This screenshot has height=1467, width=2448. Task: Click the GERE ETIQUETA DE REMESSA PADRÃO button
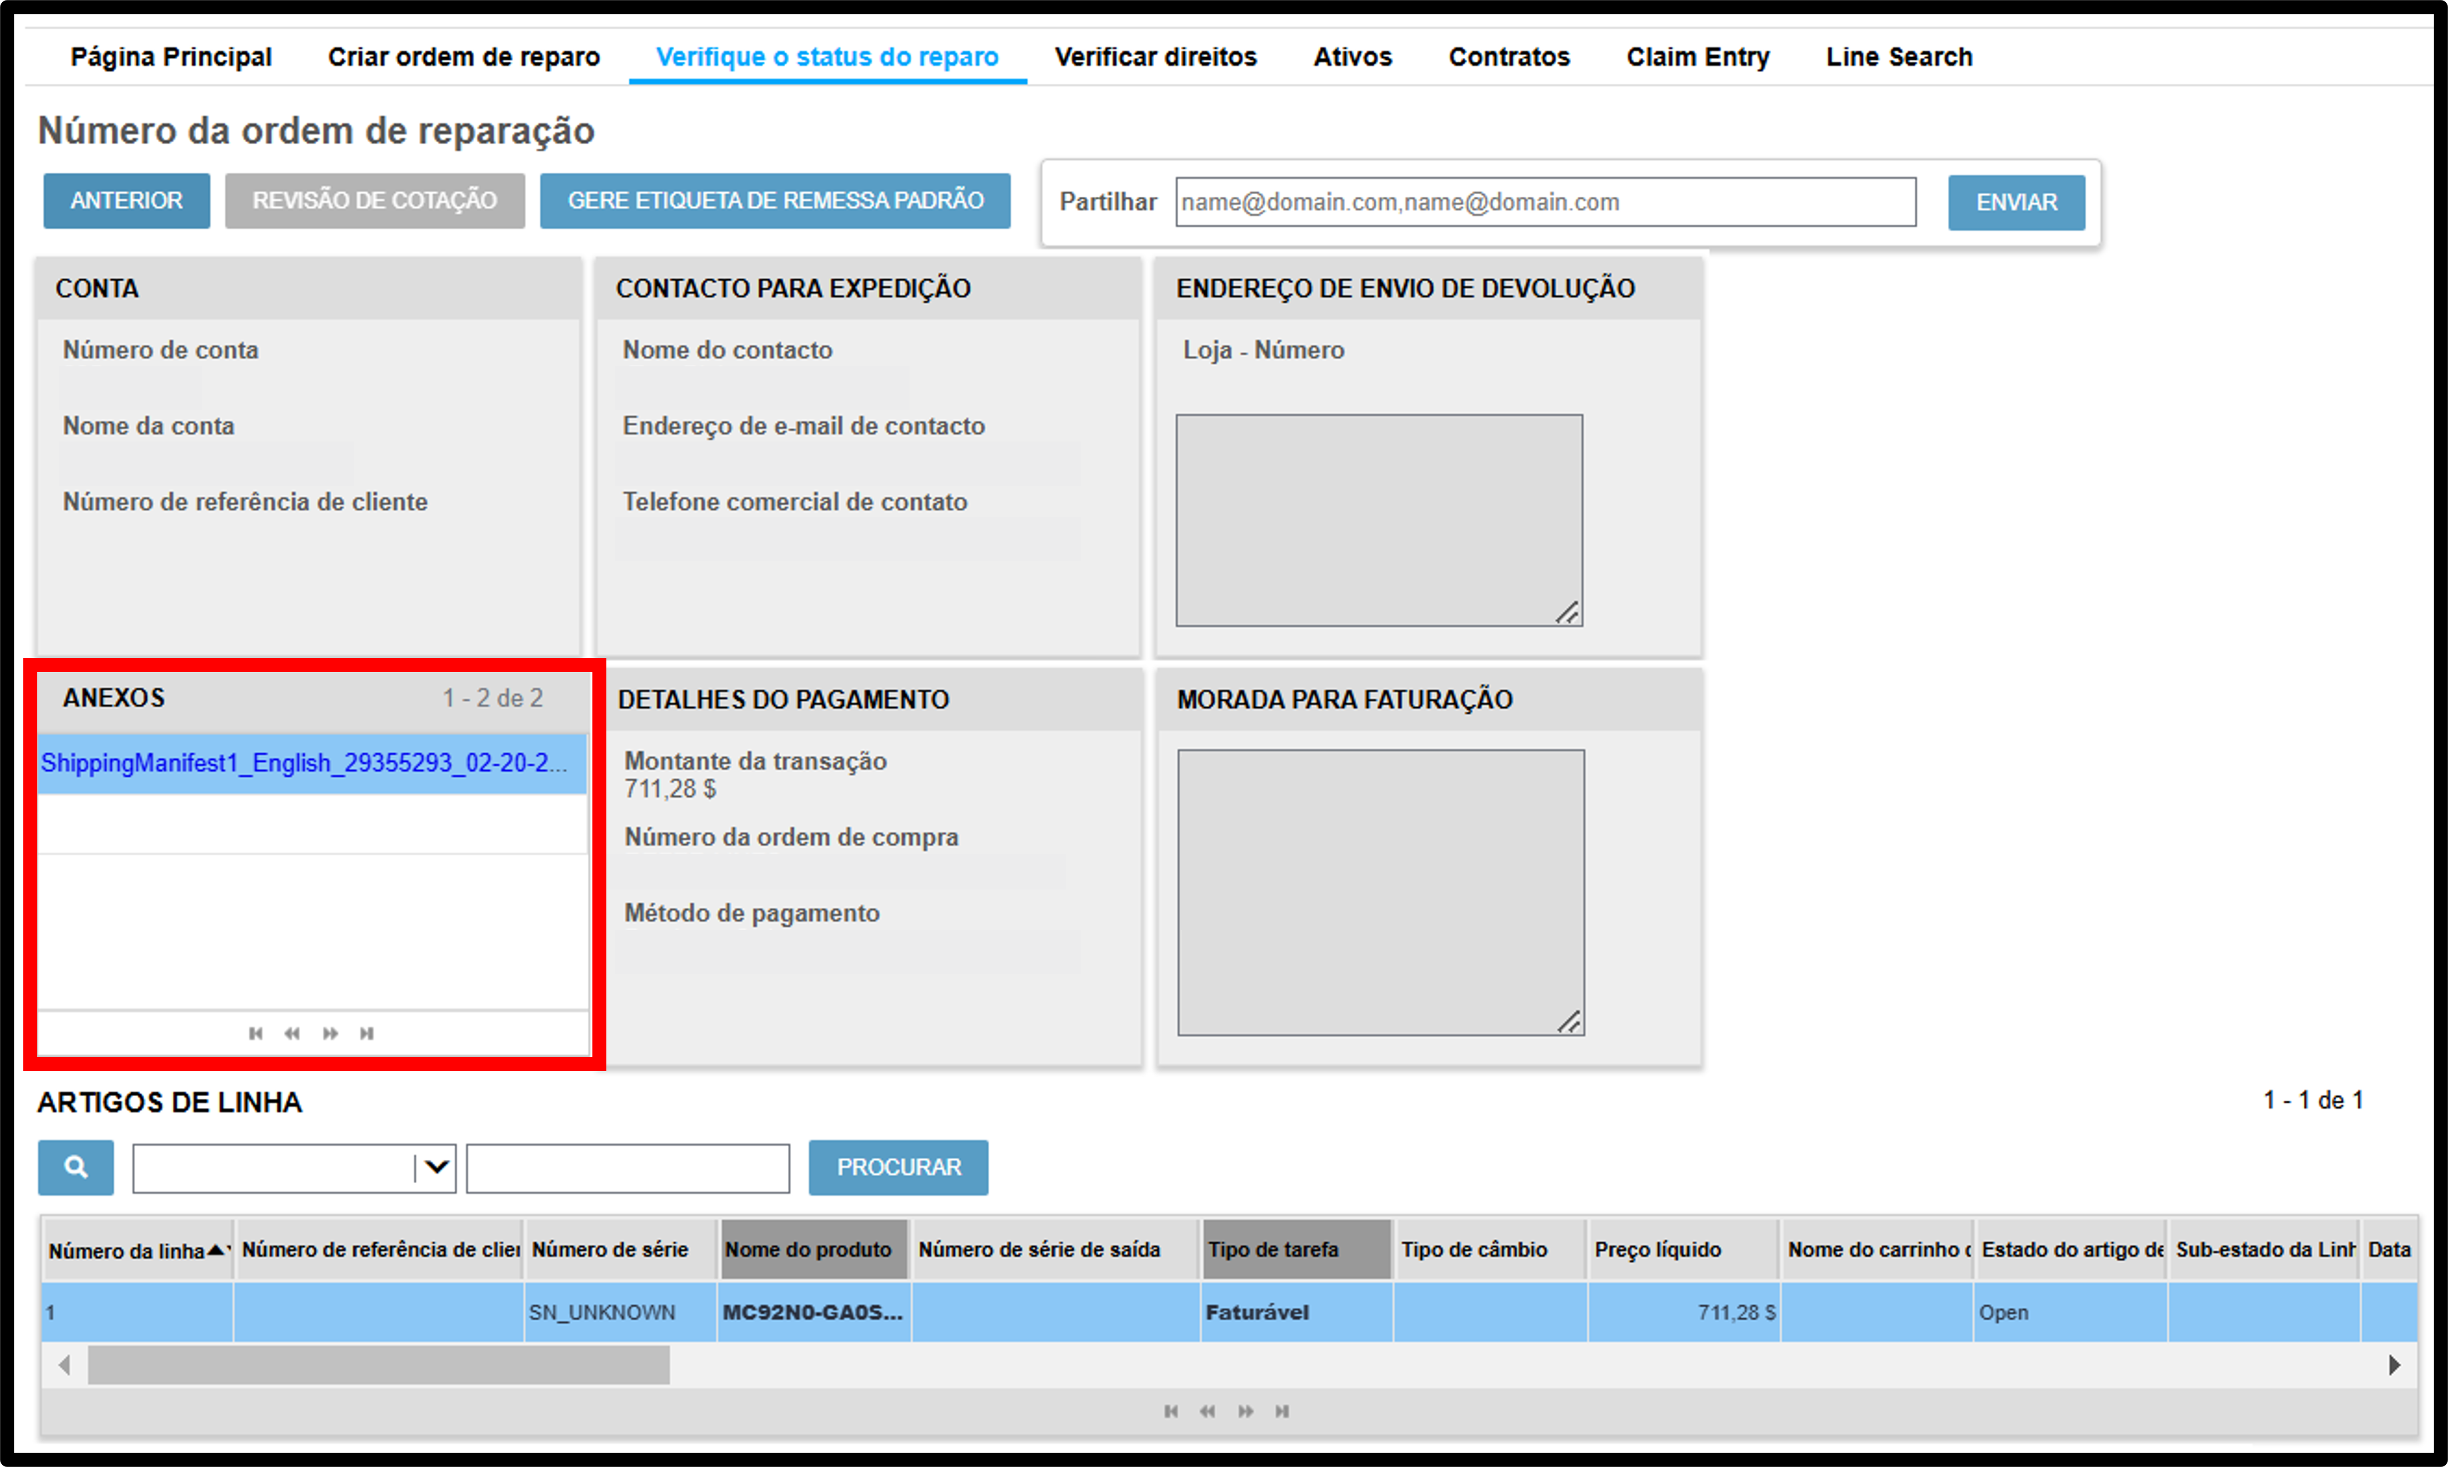[775, 201]
